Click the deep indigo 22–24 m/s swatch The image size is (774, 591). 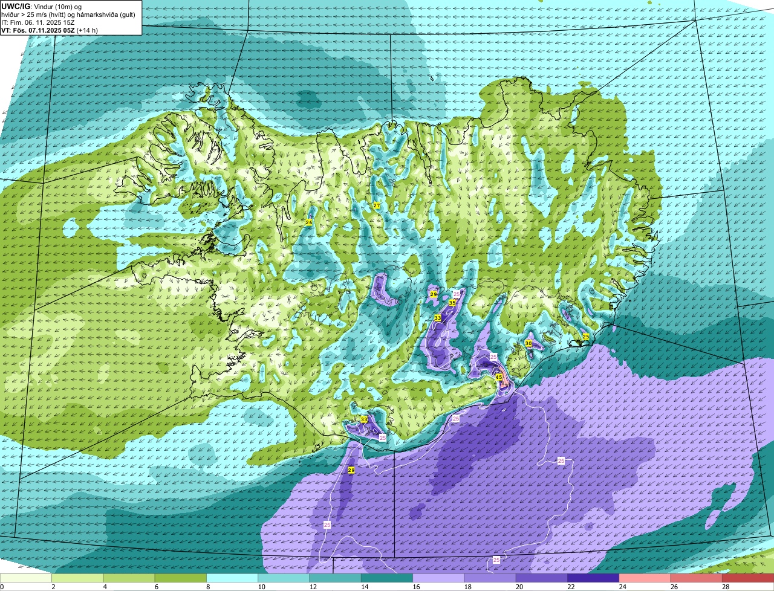coord(593,578)
